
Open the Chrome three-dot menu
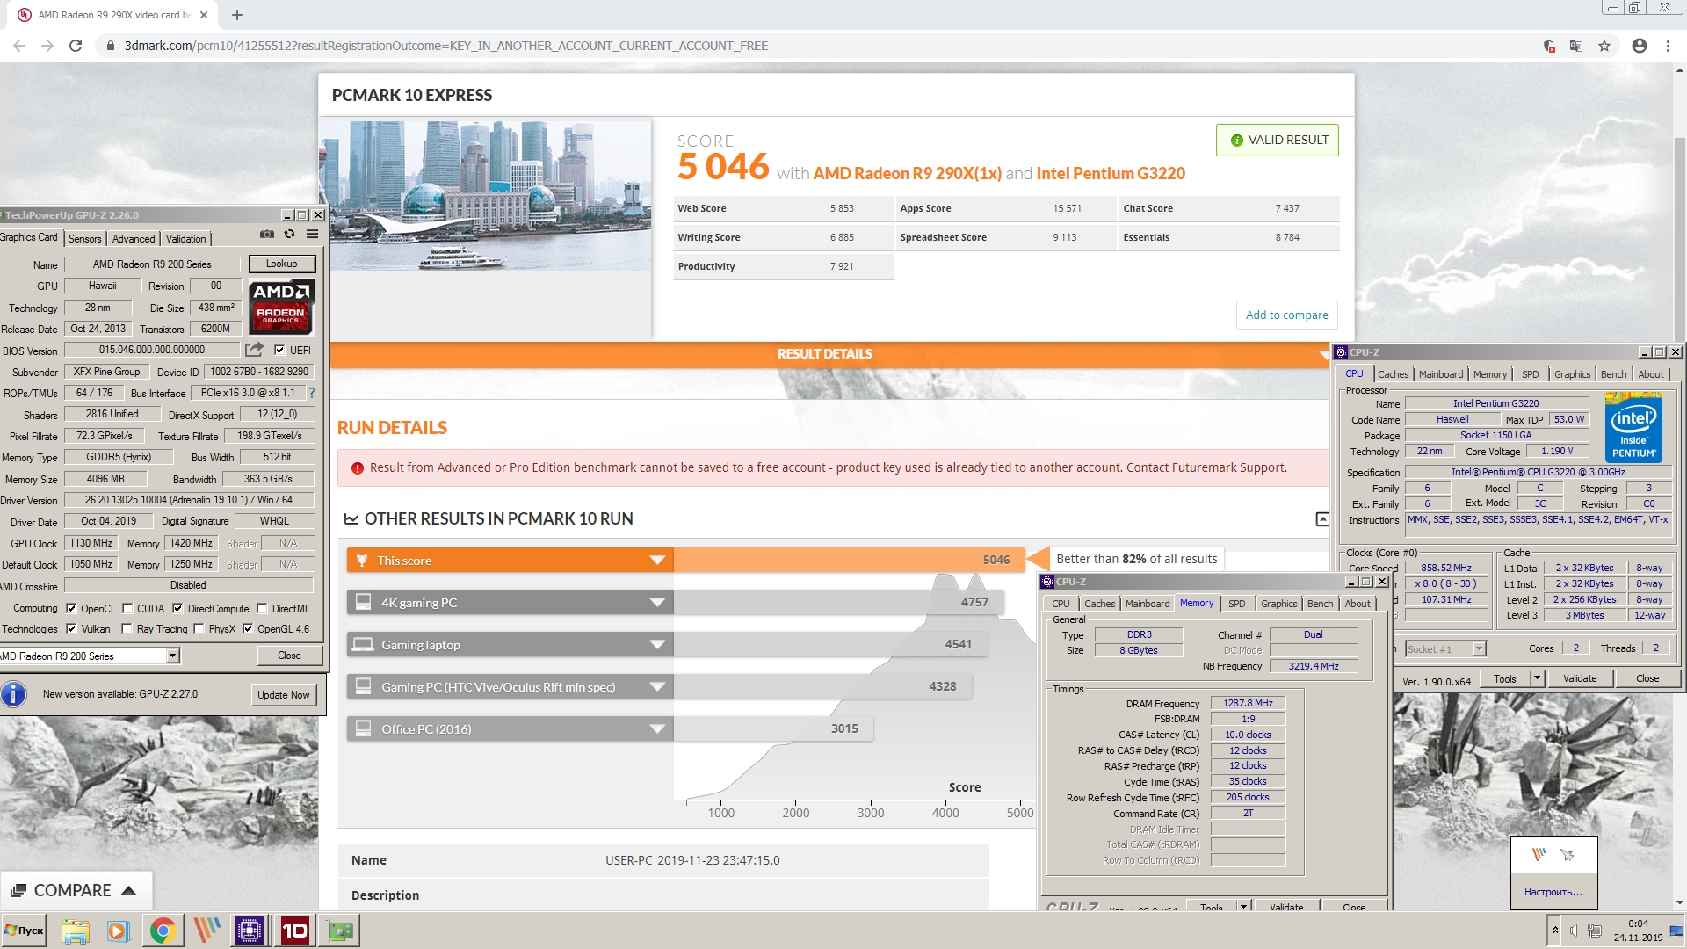pyautogui.click(x=1668, y=46)
